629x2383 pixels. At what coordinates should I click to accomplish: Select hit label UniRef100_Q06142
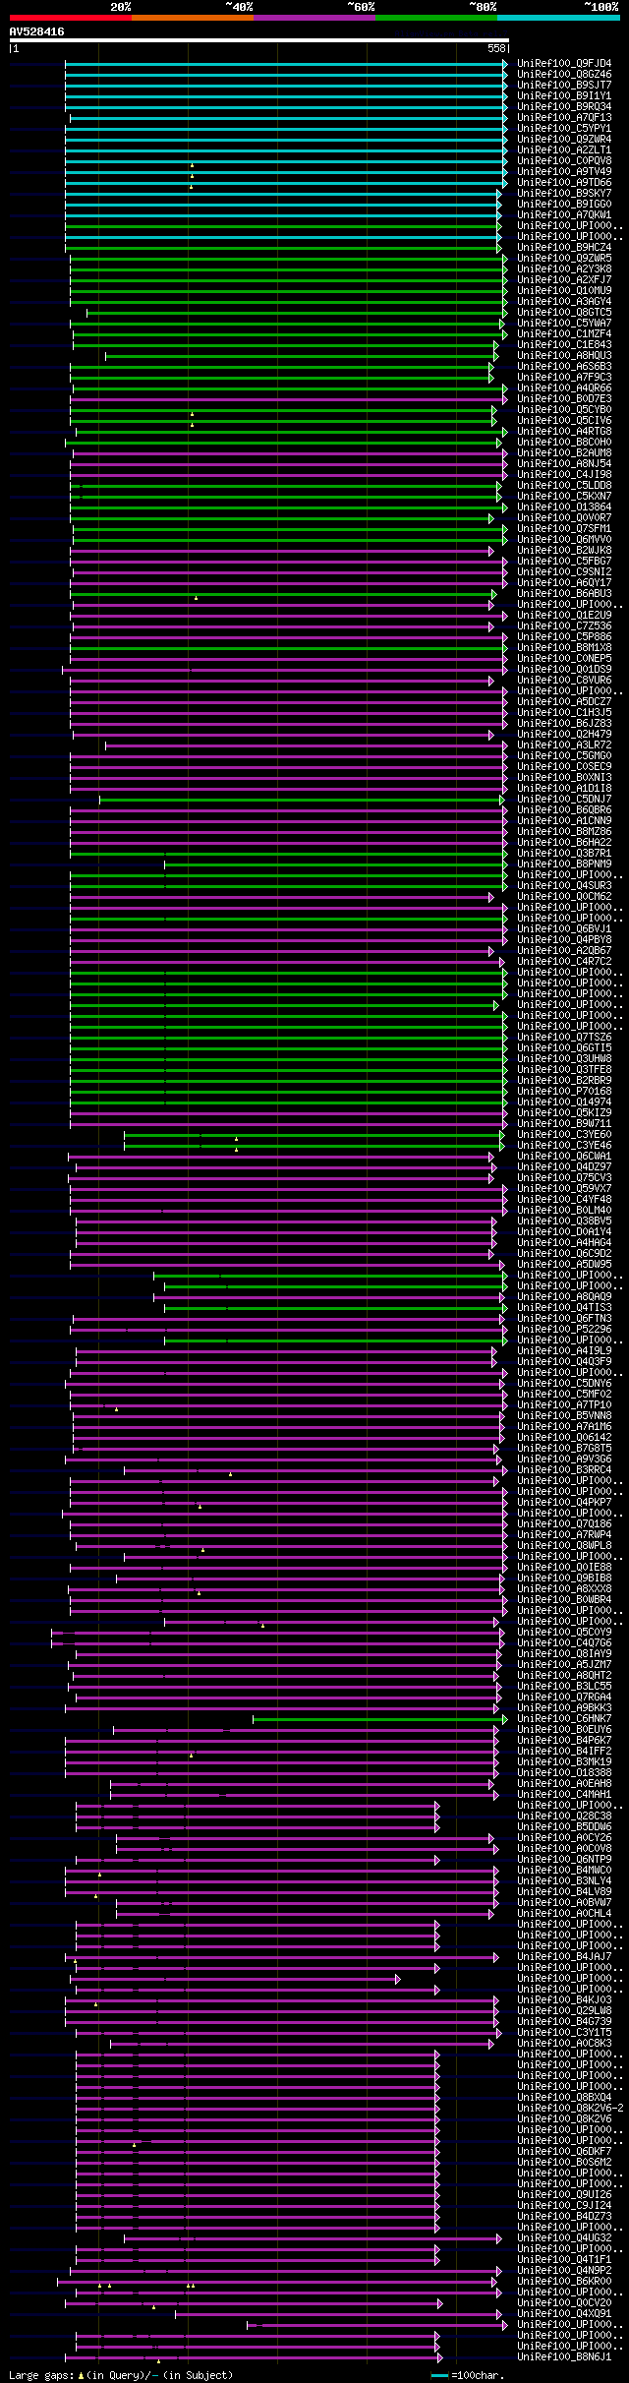564,1437
